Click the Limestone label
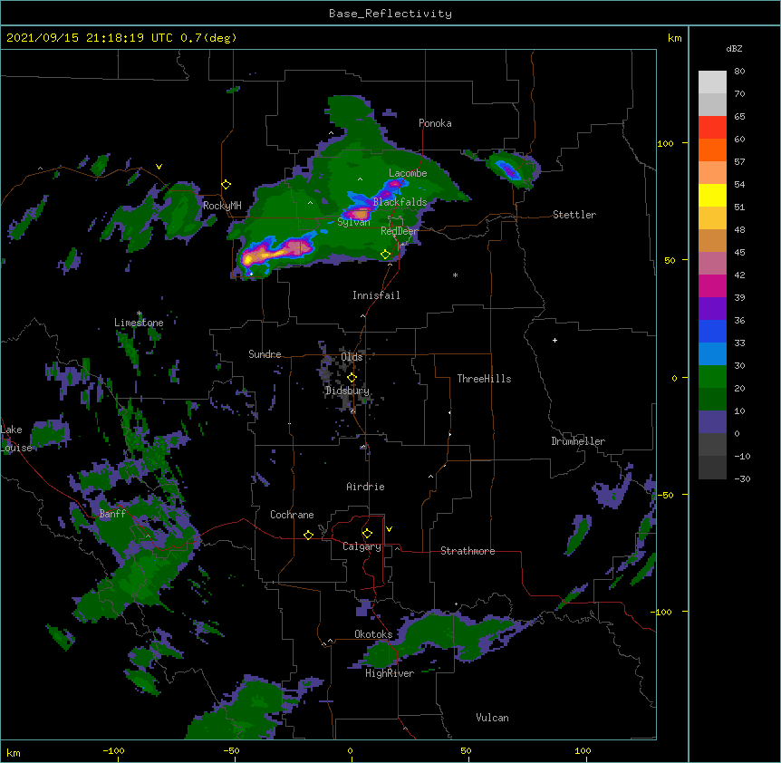Image resolution: width=781 pixels, height=763 pixels. pos(139,323)
